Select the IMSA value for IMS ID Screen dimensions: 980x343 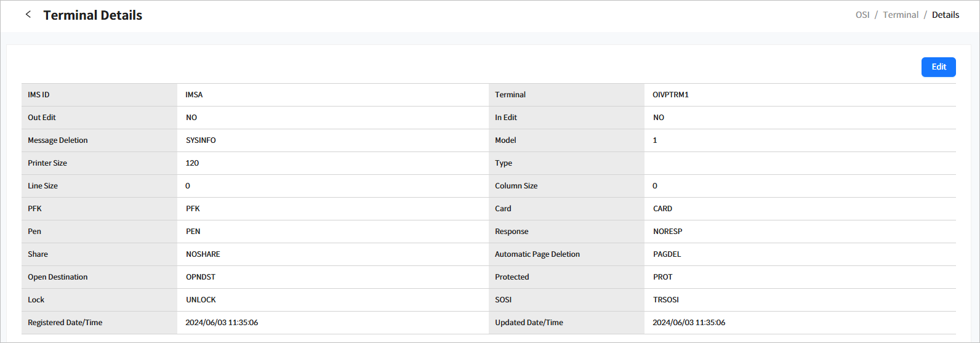(194, 95)
